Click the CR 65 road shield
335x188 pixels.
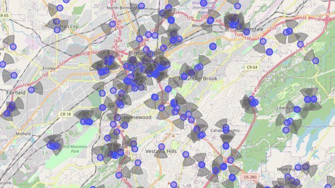[5, 15]
